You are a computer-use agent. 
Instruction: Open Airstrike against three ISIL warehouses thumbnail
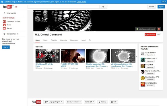(123, 56)
